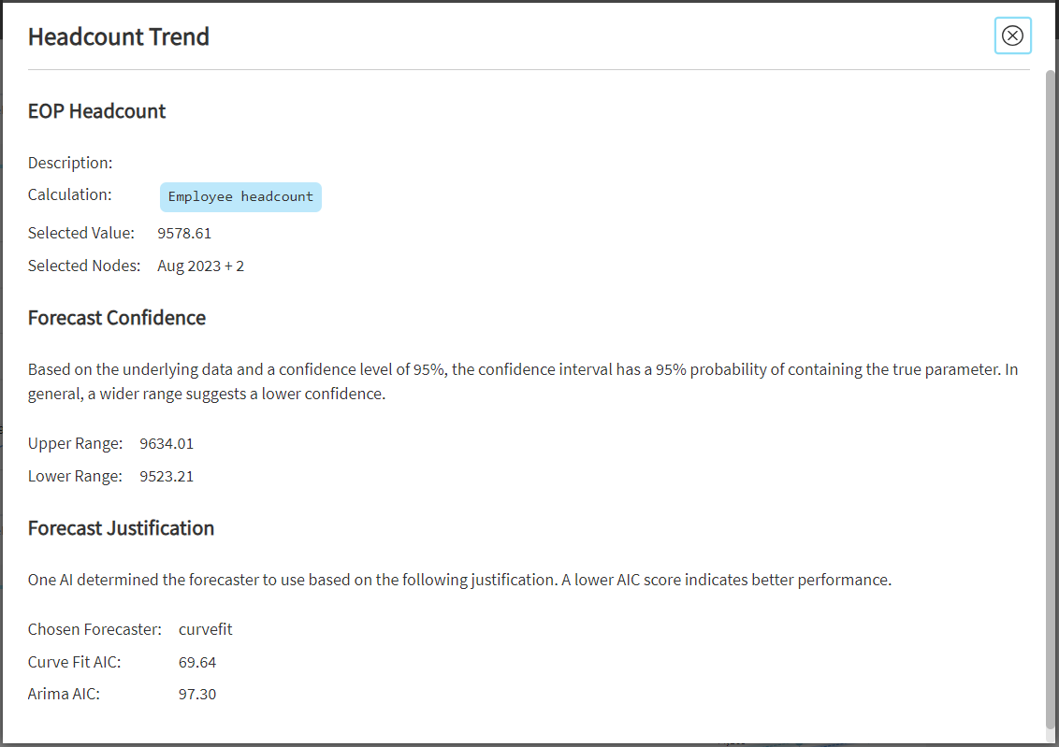Screen dimensions: 1059x747
Task: Click the selected value 9578.61
Action: click(184, 233)
